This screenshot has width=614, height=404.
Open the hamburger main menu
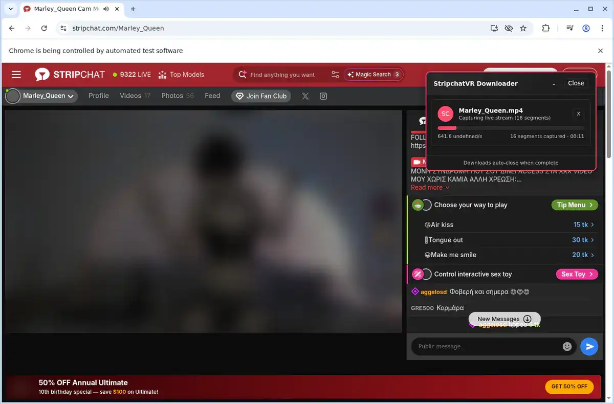click(16, 75)
